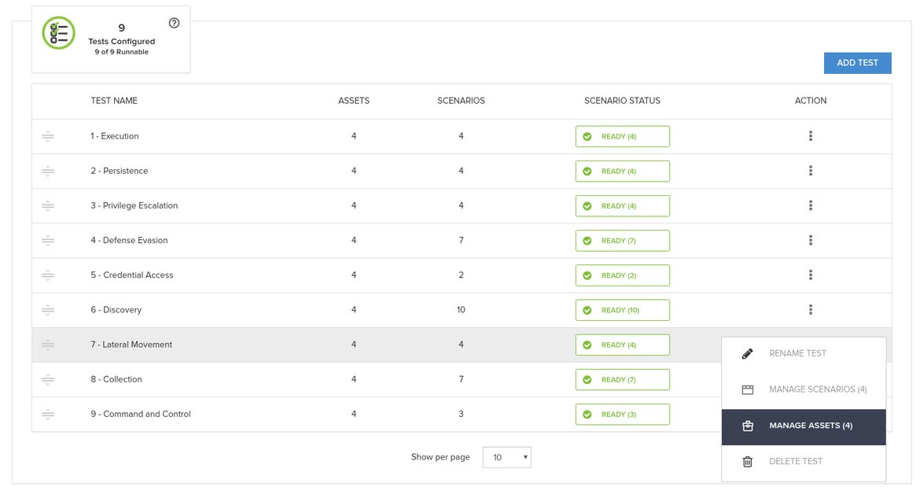Click READY (2) status for Credential Access
The width and height of the screenshot is (920, 487).
(x=623, y=275)
